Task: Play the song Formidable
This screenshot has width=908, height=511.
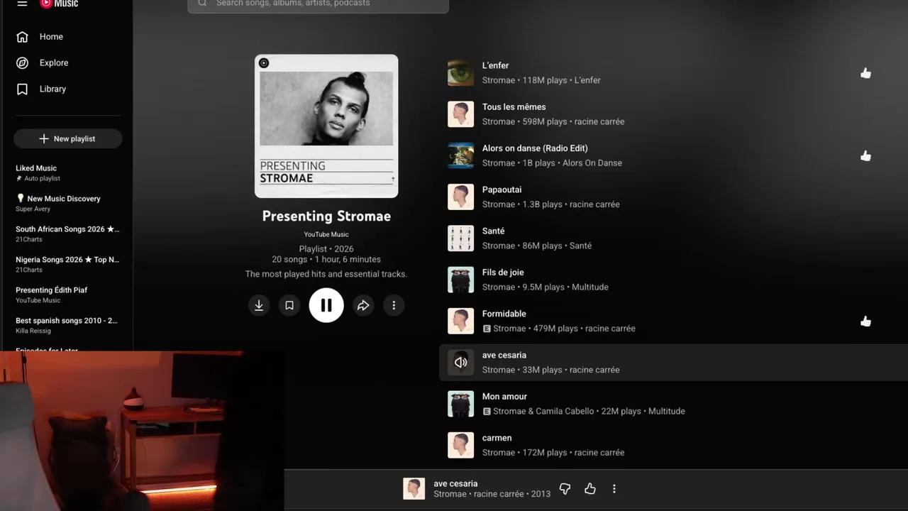Action: [504, 314]
